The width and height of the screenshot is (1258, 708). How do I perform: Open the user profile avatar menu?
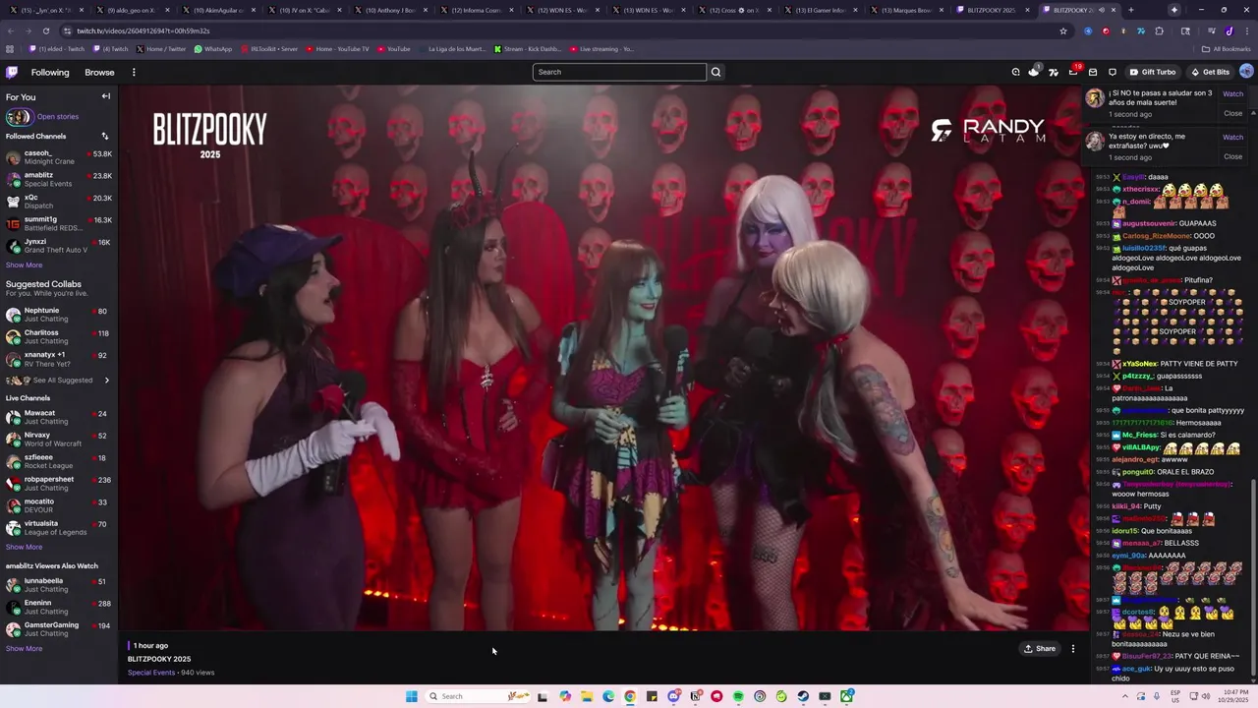click(x=1246, y=72)
